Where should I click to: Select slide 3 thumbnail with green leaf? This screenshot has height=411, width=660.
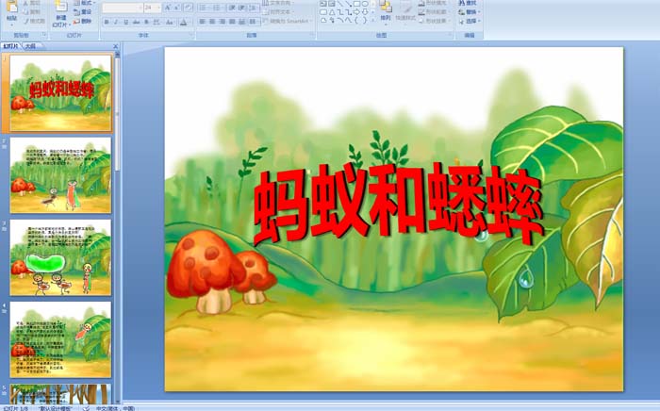[60, 255]
